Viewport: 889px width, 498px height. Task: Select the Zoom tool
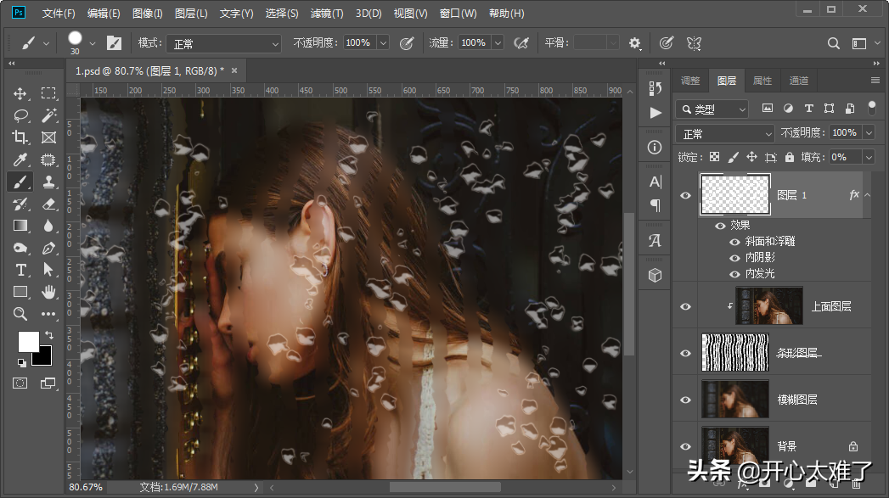20,314
